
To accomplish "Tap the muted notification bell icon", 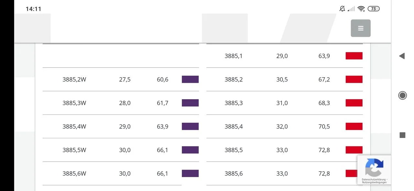I will coord(342,9).
